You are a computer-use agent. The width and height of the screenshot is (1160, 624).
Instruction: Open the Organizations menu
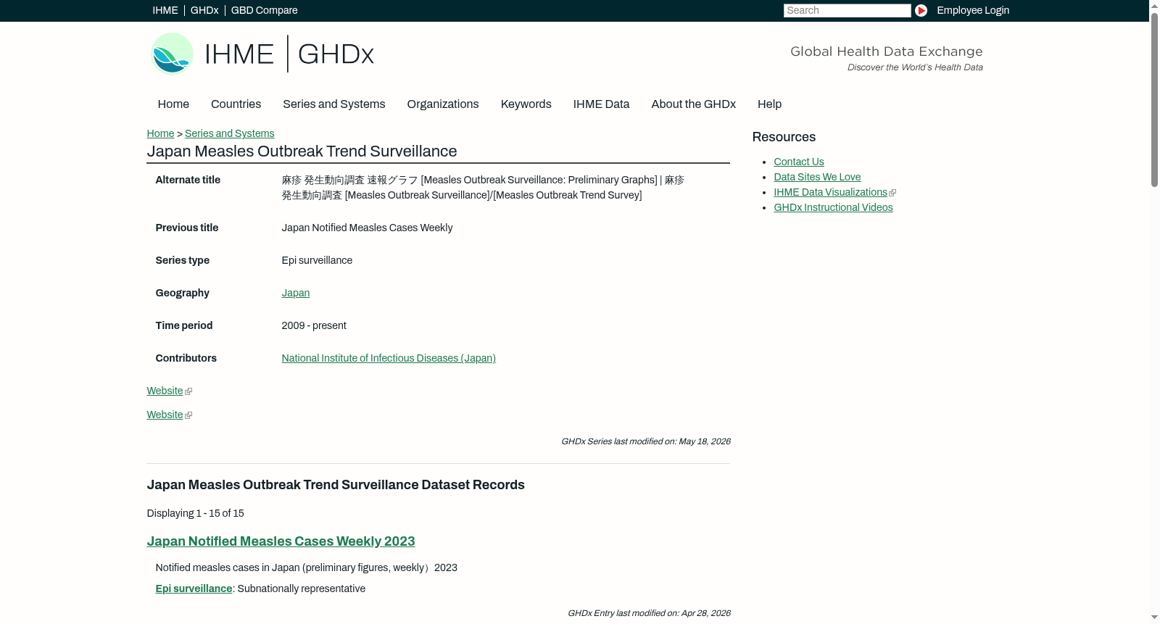tap(443, 104)
